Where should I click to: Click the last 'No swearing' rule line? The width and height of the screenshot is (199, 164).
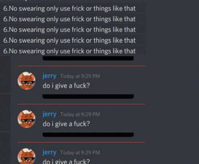coord(70,51)
